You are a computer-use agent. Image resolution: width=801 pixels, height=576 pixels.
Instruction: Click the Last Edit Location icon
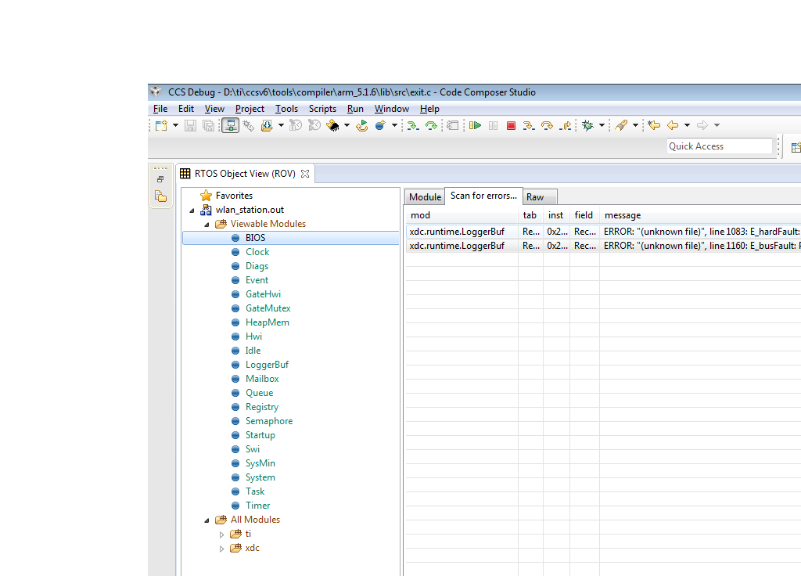tap(654, 125)
